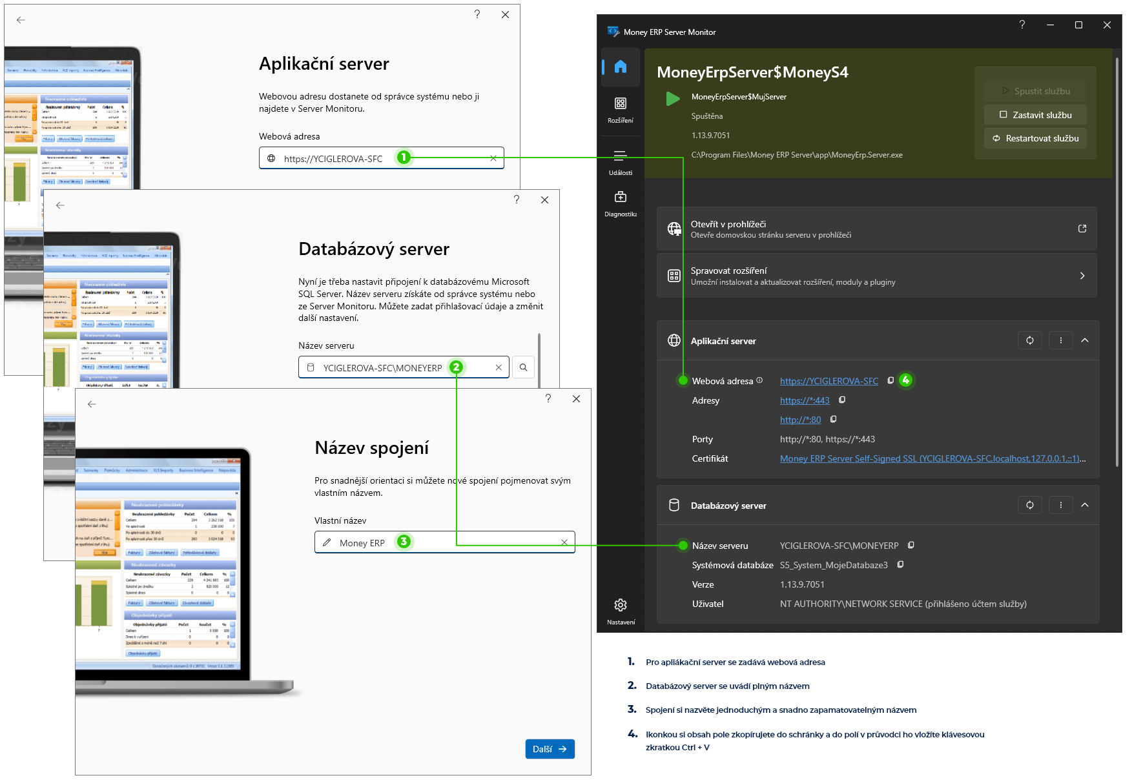Click Restartovat službu button
This screenshot has width=1132, height=780.
click(1035, 138)
